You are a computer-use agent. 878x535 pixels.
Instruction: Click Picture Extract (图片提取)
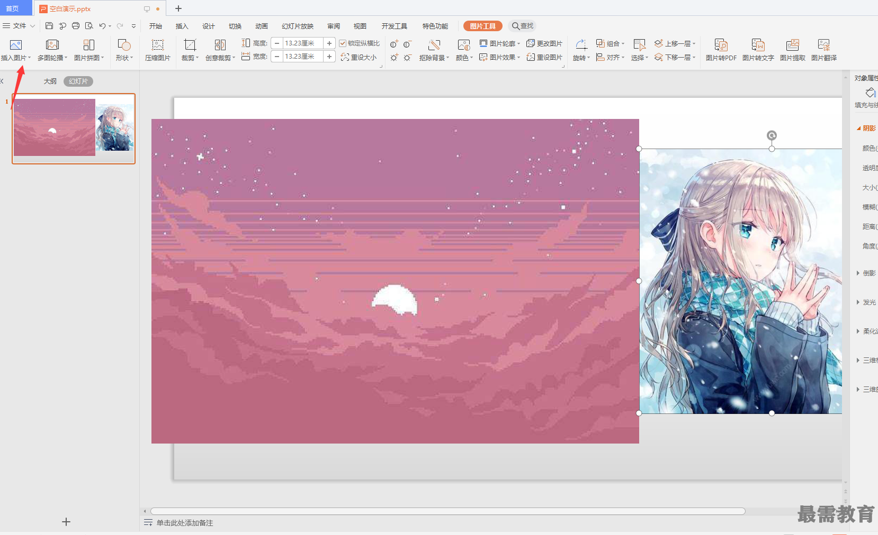(x=793, y=50)
